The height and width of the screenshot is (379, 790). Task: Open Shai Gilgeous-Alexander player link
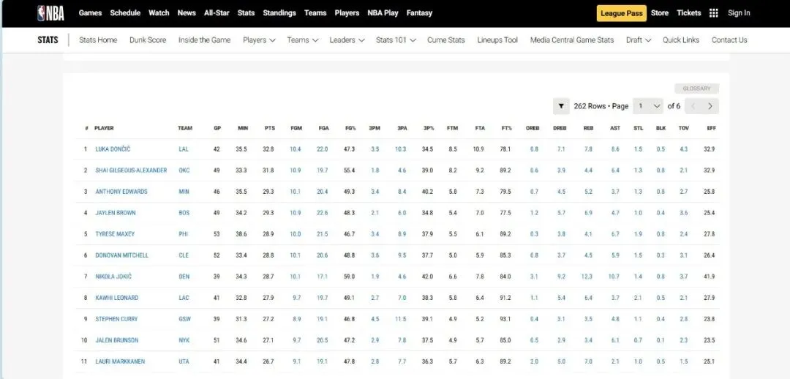click(131, 171)
